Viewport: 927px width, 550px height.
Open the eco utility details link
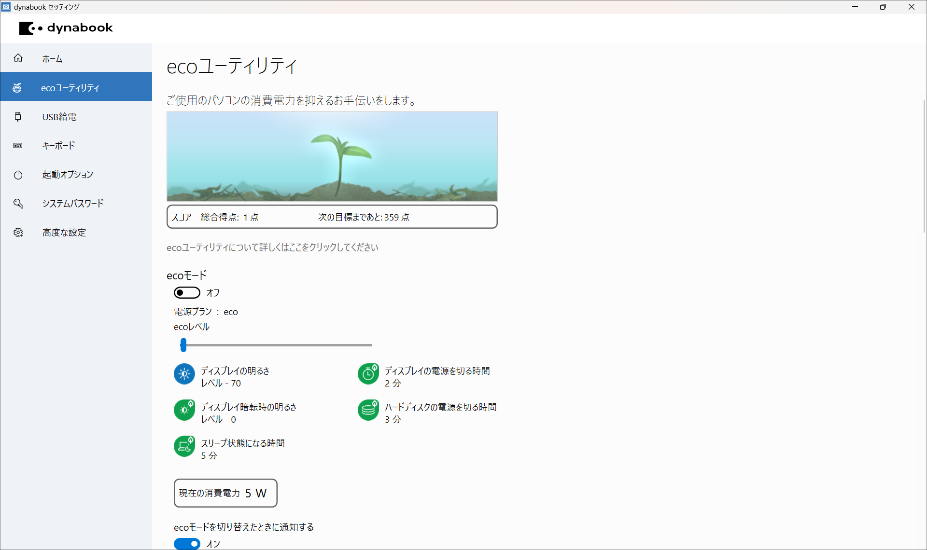tap(272, 247)
